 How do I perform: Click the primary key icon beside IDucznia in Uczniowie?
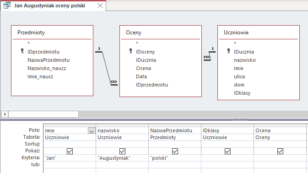click(x=228, y=51)
